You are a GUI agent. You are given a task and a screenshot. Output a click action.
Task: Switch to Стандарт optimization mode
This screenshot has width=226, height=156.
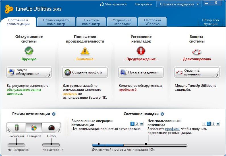point(34,128)
